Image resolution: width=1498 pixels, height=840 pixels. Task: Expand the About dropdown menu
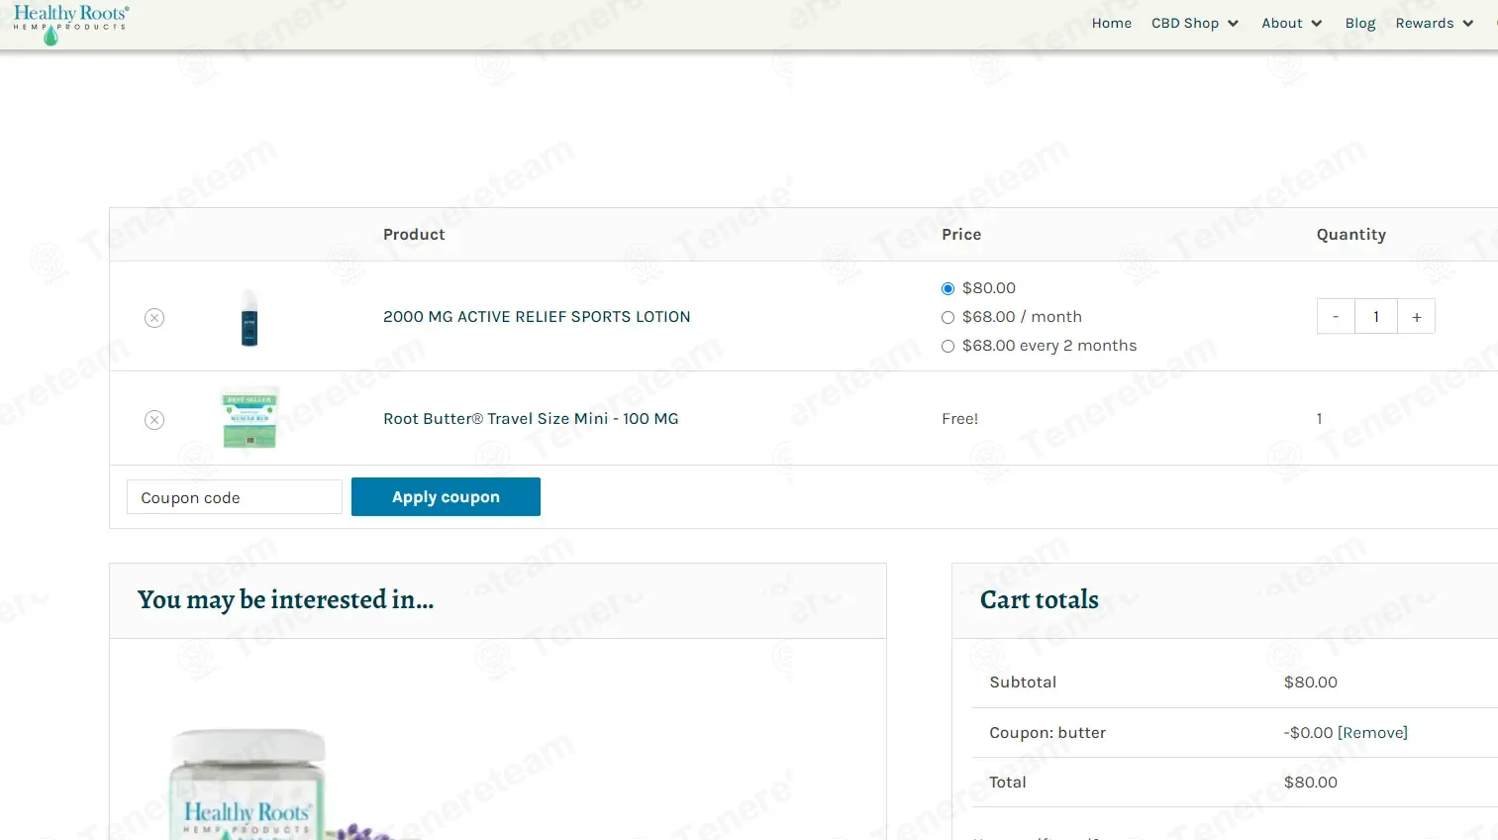click(1292, 23)
